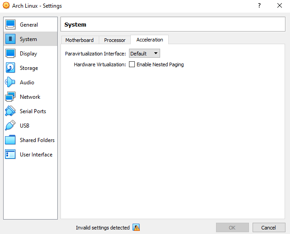Screen dimensions: 290x234
Task: Select the Audio category label
Action: click(27, 82)
